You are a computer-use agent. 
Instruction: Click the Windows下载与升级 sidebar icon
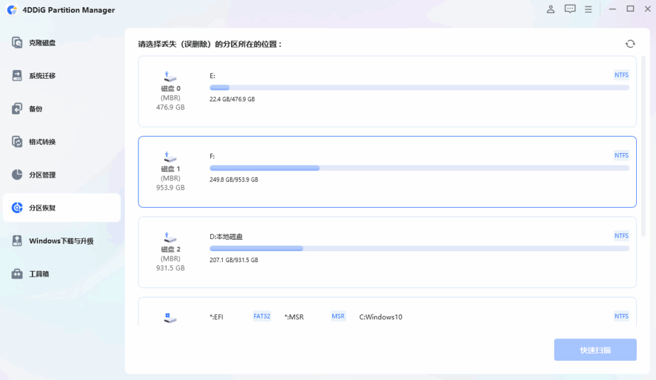tap(17, 241)
